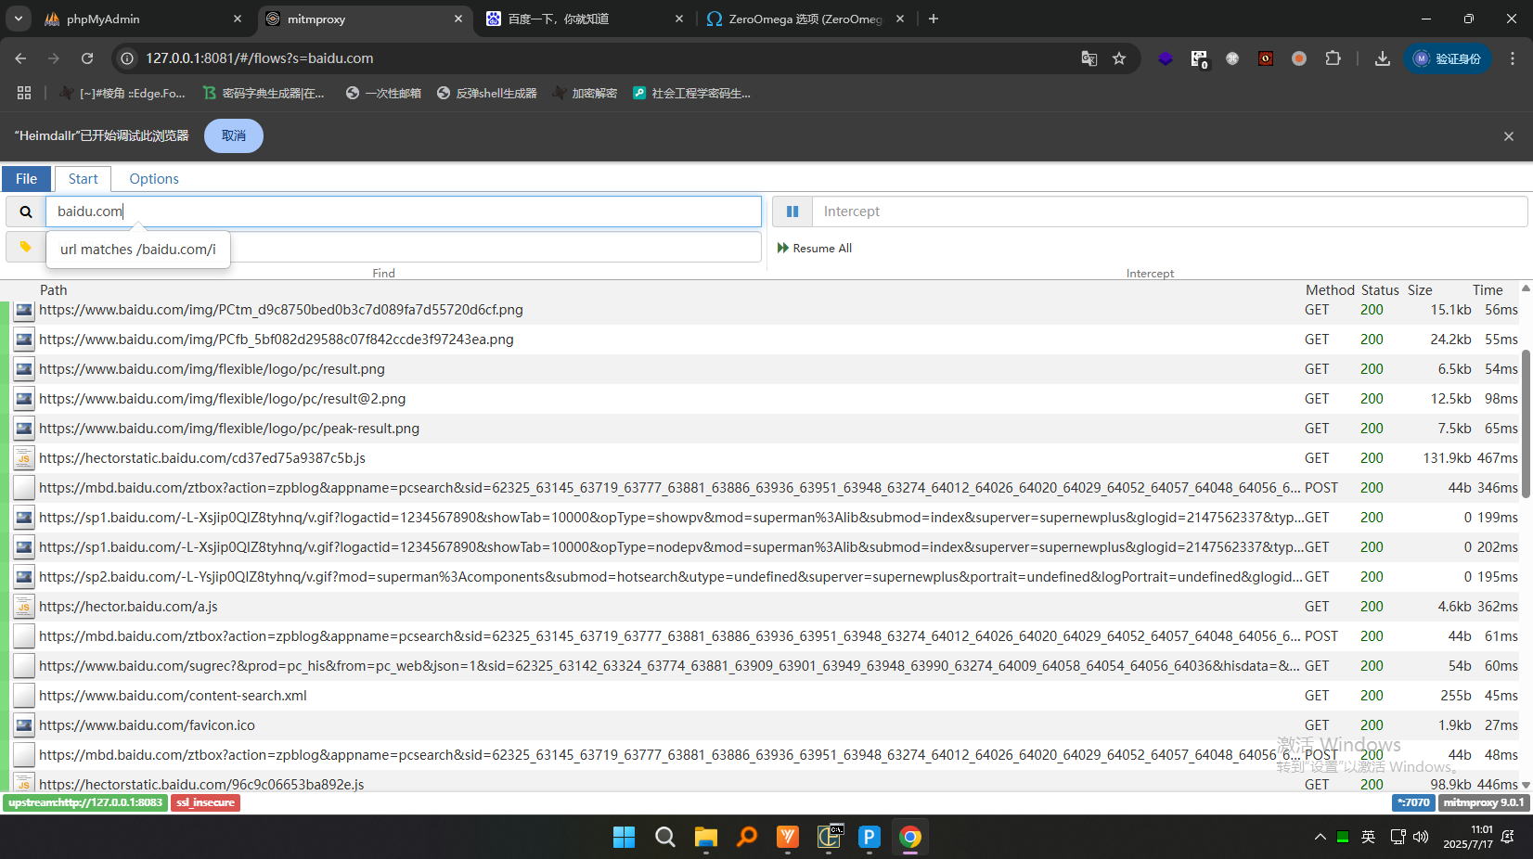Open the apps grid in bookmarks bar
This screenshot has height=859, width=1533.
pos(24,93)
